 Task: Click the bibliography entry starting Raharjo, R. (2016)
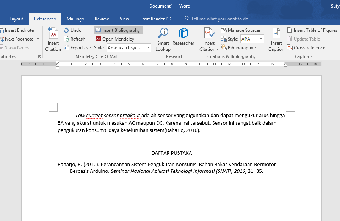tap(166, 168)
